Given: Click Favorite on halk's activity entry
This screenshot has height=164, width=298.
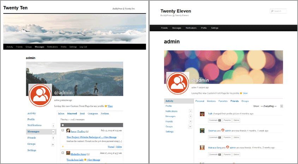Looking at the screenshot, I should tap(227, 120).
